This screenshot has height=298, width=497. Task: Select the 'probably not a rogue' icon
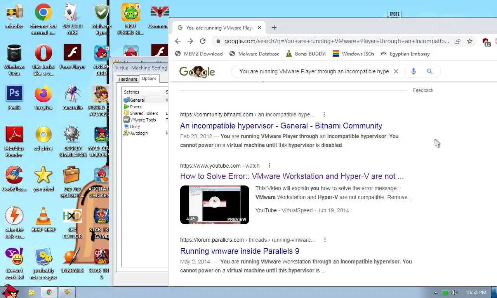point(43,264)
